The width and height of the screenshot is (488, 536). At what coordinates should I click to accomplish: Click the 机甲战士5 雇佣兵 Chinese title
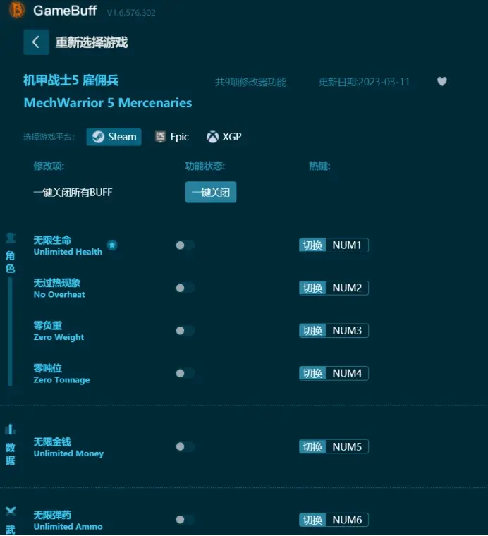coord(71,80)
